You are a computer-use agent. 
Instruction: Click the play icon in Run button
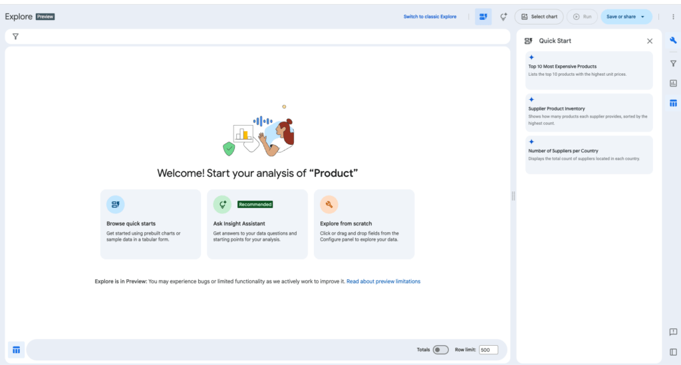pos(577,17)
